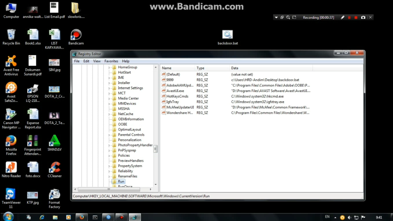
Task: Open Bandicam recording bar dropdown arrow
Action: tap(276, 18)
